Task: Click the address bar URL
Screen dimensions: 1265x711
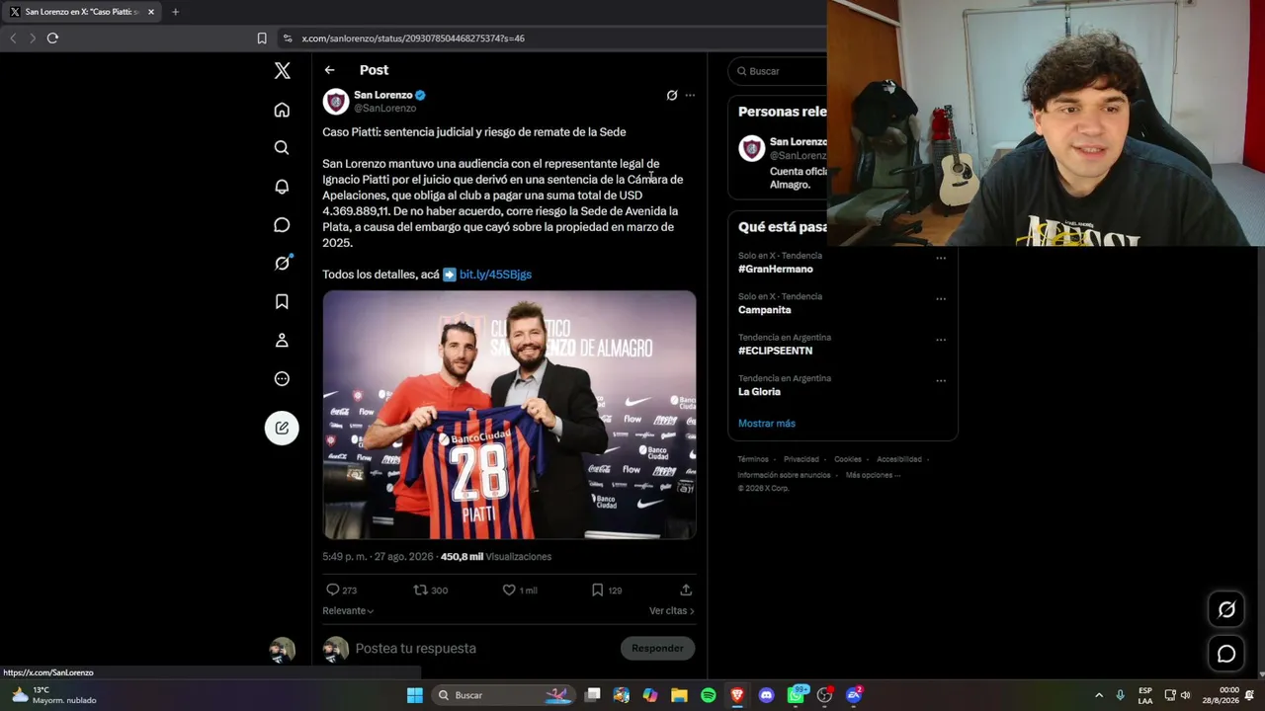Action: pos(413,39)
